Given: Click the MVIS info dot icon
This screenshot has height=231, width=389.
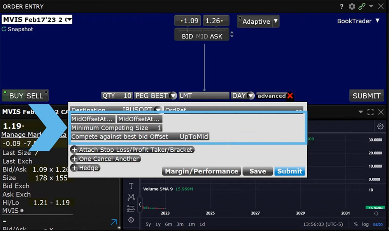Looking at the screenshot, I should (x=22, y=210).
